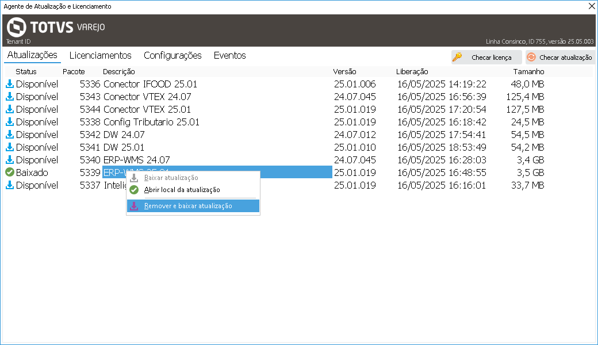598x345 pixels.
Task: Click the Baixado status text
Action: [32, 172]
